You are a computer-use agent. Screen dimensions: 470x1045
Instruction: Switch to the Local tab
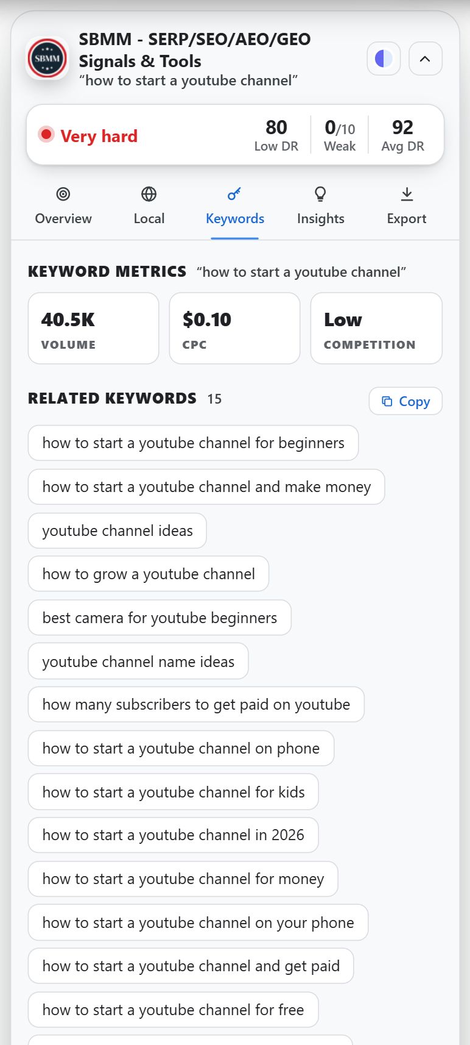click(x=149, y=207)
